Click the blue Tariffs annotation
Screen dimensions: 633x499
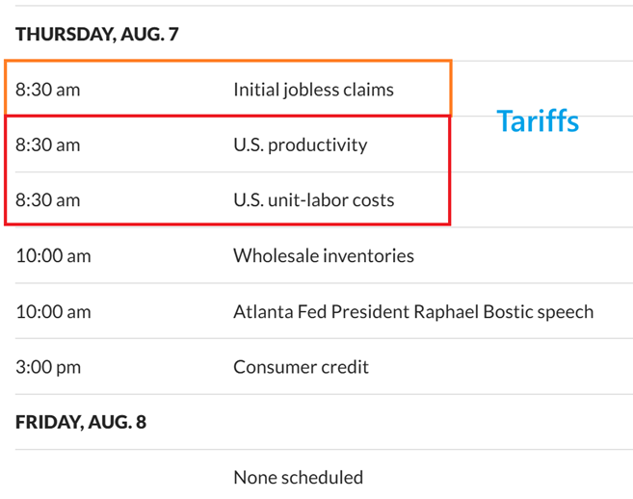click(537, 121)
